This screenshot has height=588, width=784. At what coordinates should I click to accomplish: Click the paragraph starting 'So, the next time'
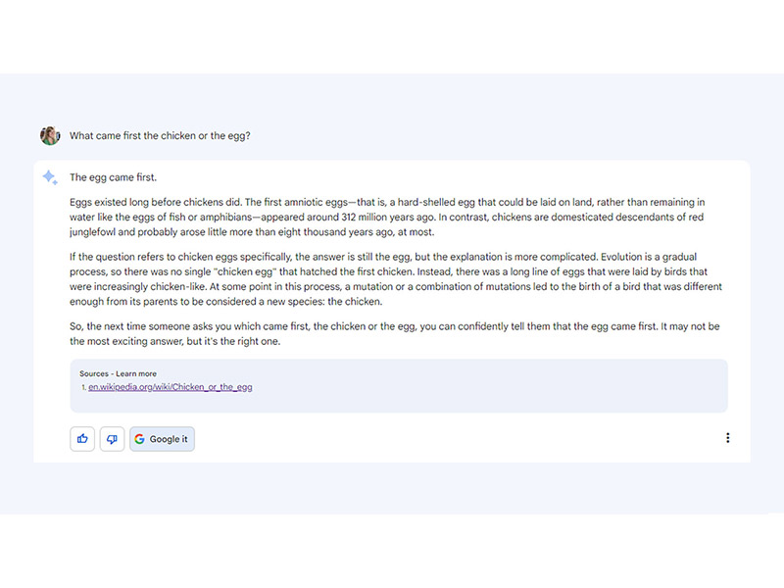pos(395,333)
